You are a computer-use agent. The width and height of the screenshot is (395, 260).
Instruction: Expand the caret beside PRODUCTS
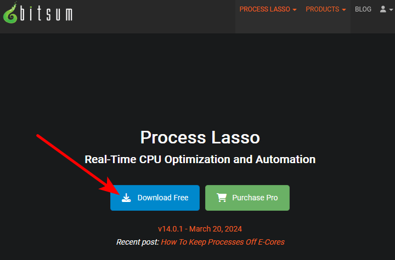point(344,10)
